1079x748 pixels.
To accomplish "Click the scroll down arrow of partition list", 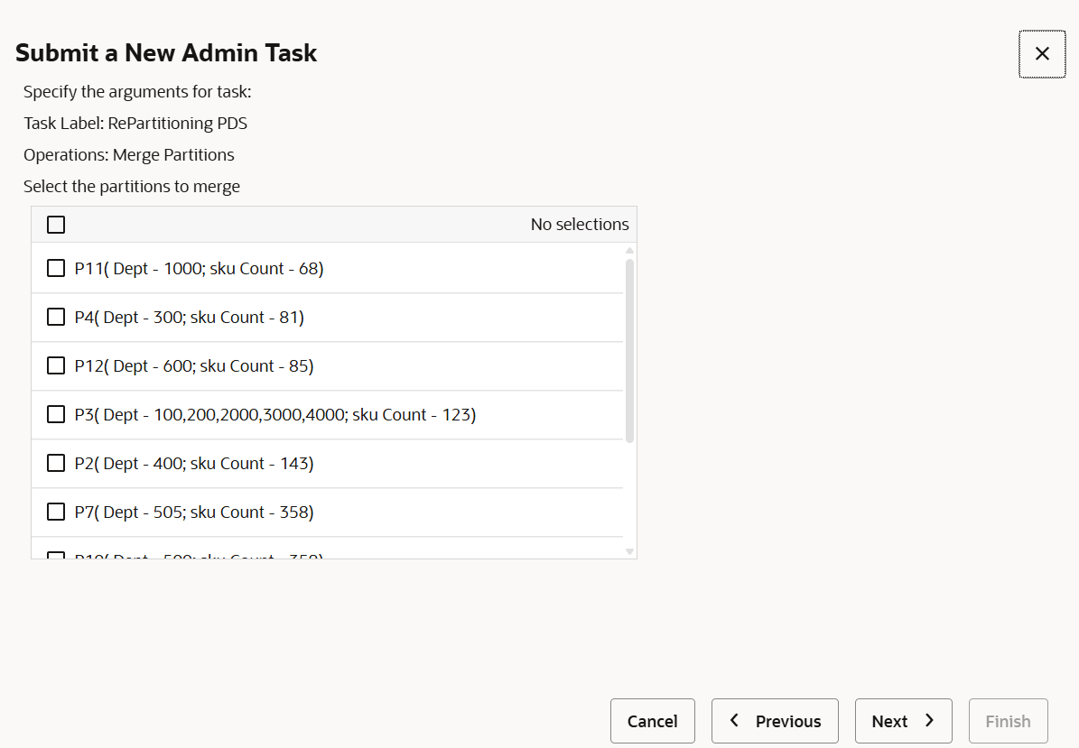I will tap(629, 551).
